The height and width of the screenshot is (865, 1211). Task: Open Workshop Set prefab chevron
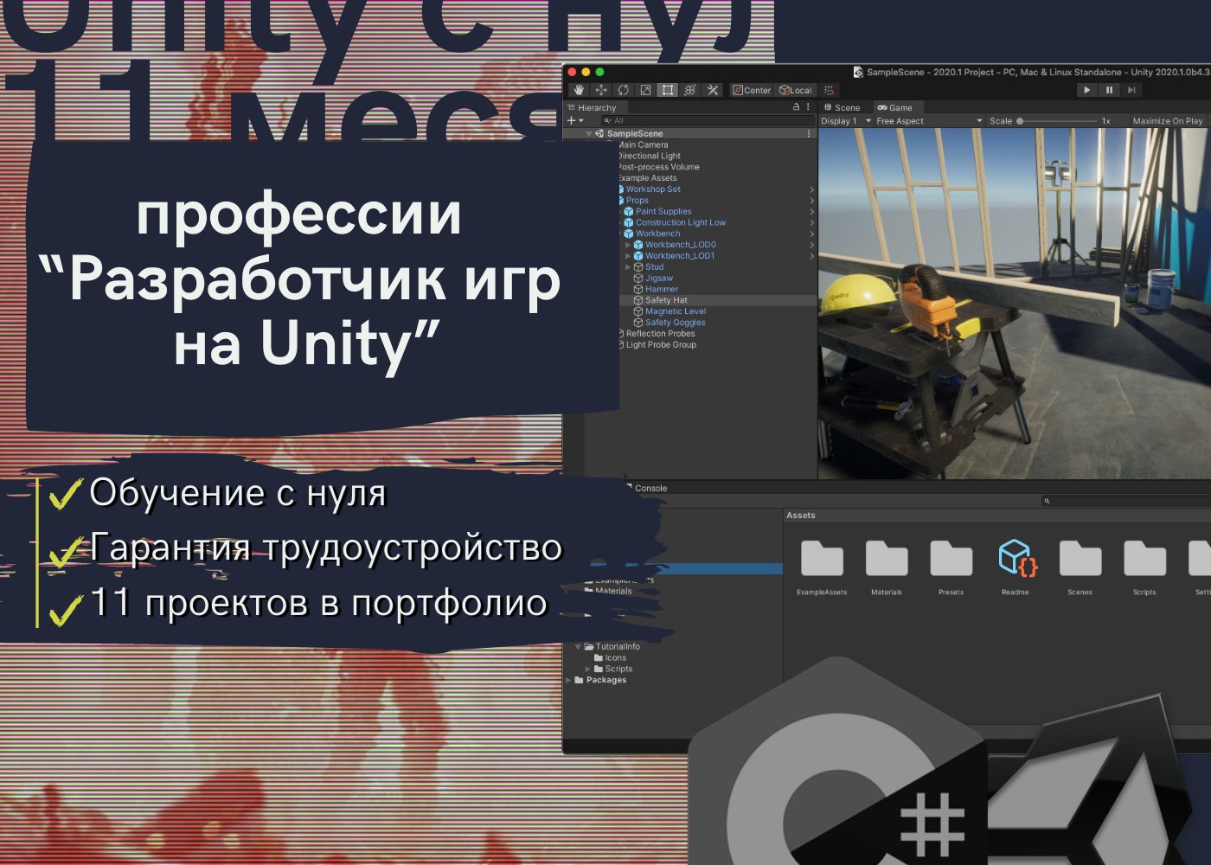pos(811,189)
